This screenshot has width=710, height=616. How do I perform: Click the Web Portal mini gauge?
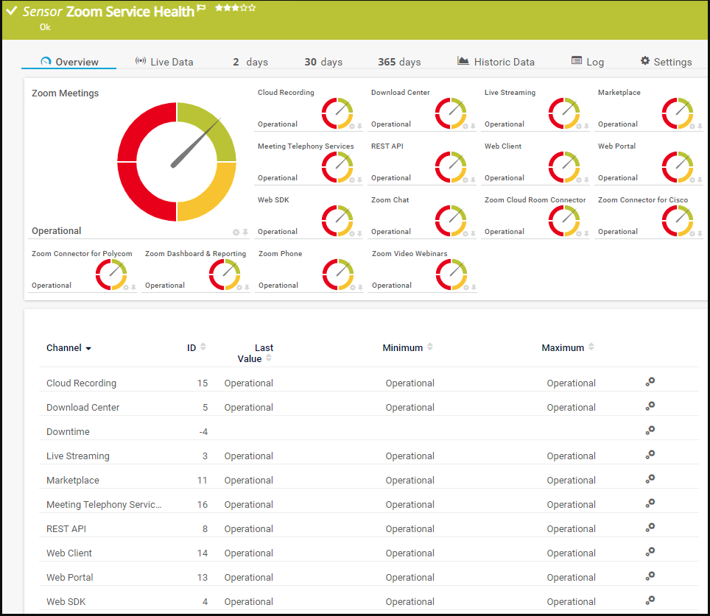[678, 167]
